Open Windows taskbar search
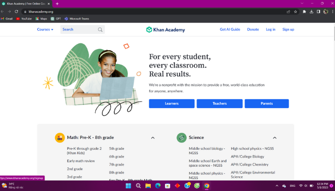 pos(138,186)
